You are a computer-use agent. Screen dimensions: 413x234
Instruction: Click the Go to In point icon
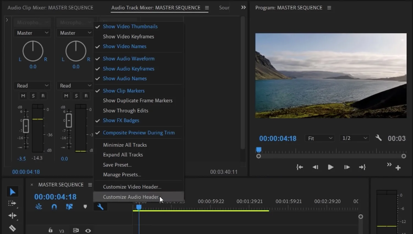(300, 167)
